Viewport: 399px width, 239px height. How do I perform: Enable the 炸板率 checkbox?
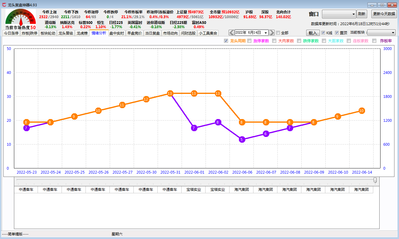[x=374, y=41]
